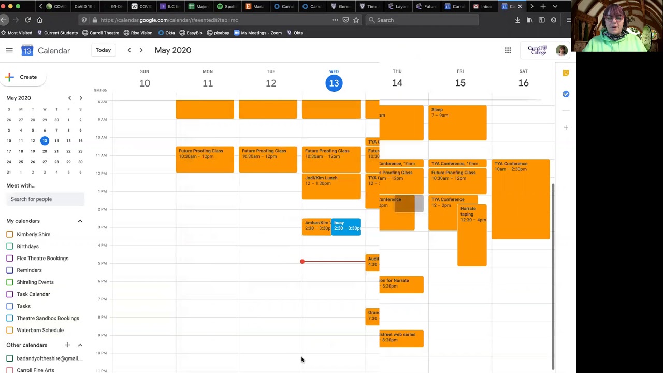This screenshot has width=663, height=373.
Task: Get add-ons plus icon in side panel
Action: pyautogui.click(x=566, y=127)
